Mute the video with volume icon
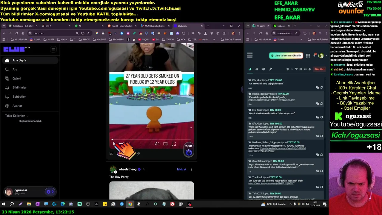The height and width of the screenshot is (215, 382). (157, 144)
